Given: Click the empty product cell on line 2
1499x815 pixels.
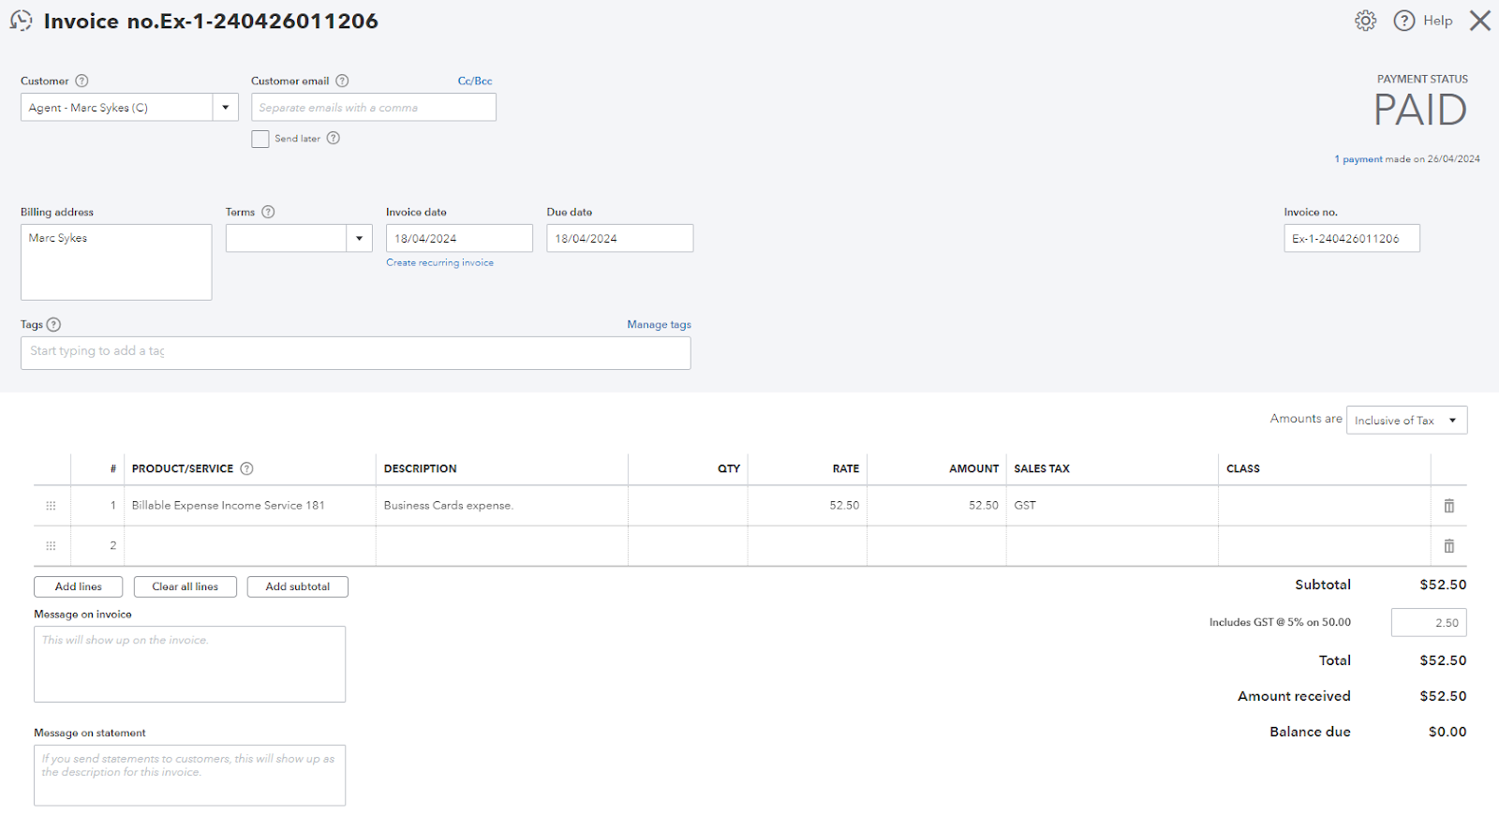Looking at the screenshot, I should pos(250,545).
